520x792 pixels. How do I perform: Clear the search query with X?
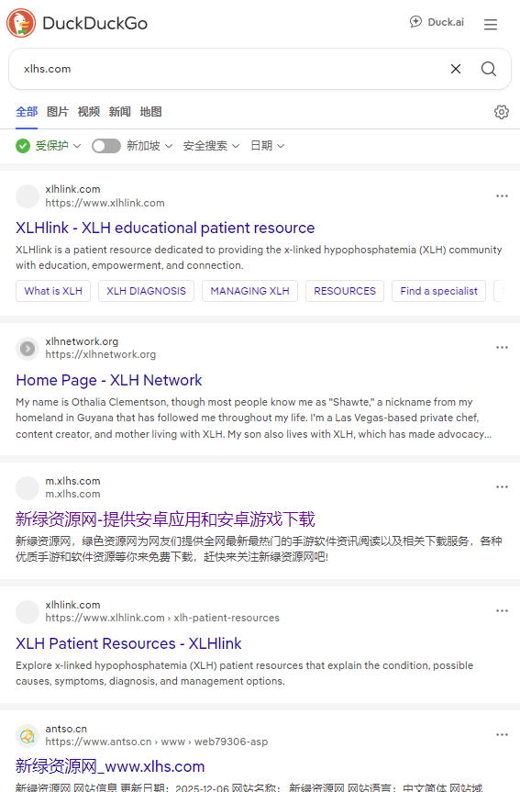point(456,69)
